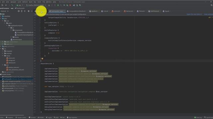Switch to the Theme.kt editor tab
The image size is (213, 119).
(141, 11)
